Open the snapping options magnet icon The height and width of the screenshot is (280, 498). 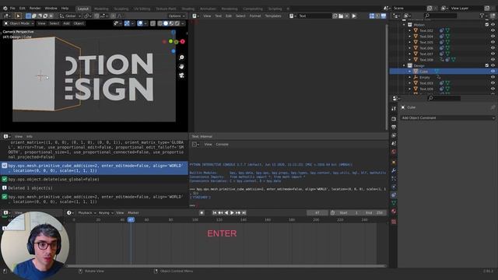(96, 16)
